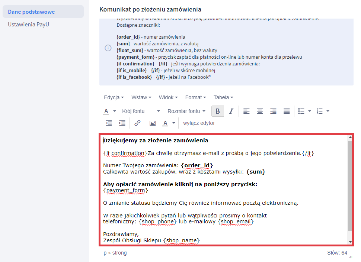Justify the text alignment
Image resolution: width=361 pixels, height=262 pixels.
point(287,111)
